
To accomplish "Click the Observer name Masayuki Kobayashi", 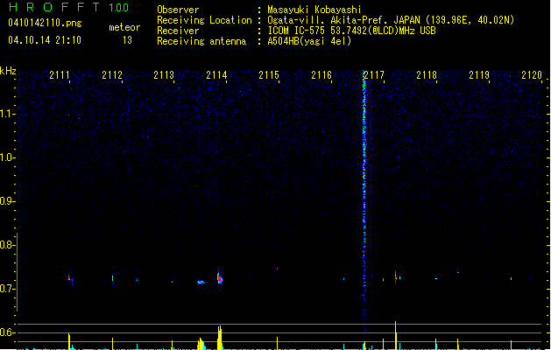I will [x=314, y=10].
